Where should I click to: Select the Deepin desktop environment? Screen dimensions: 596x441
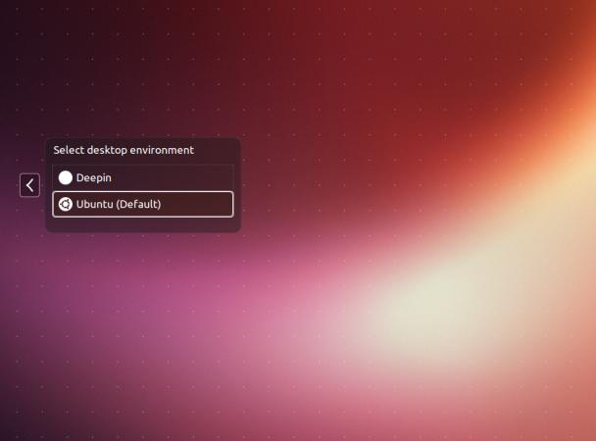(x=143, y=177)
